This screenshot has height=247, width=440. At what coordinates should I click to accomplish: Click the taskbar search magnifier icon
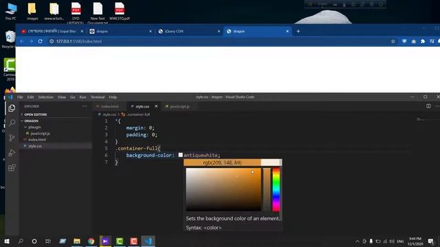(x=21, y=241)
